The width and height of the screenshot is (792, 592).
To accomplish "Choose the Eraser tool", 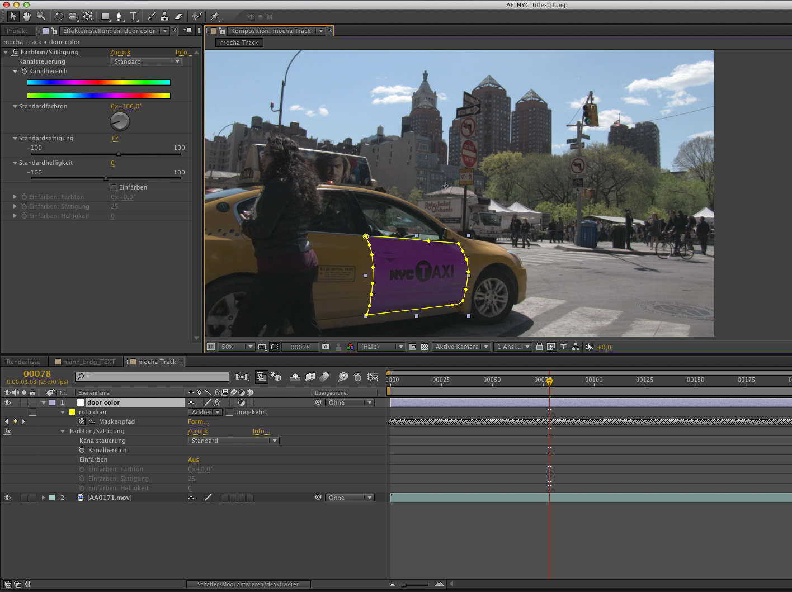I will (178, 16).
